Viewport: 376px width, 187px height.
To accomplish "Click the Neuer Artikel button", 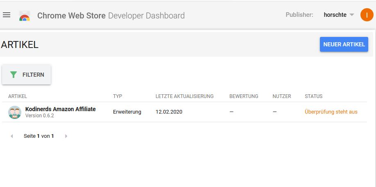I will click(x=344, y=44).
